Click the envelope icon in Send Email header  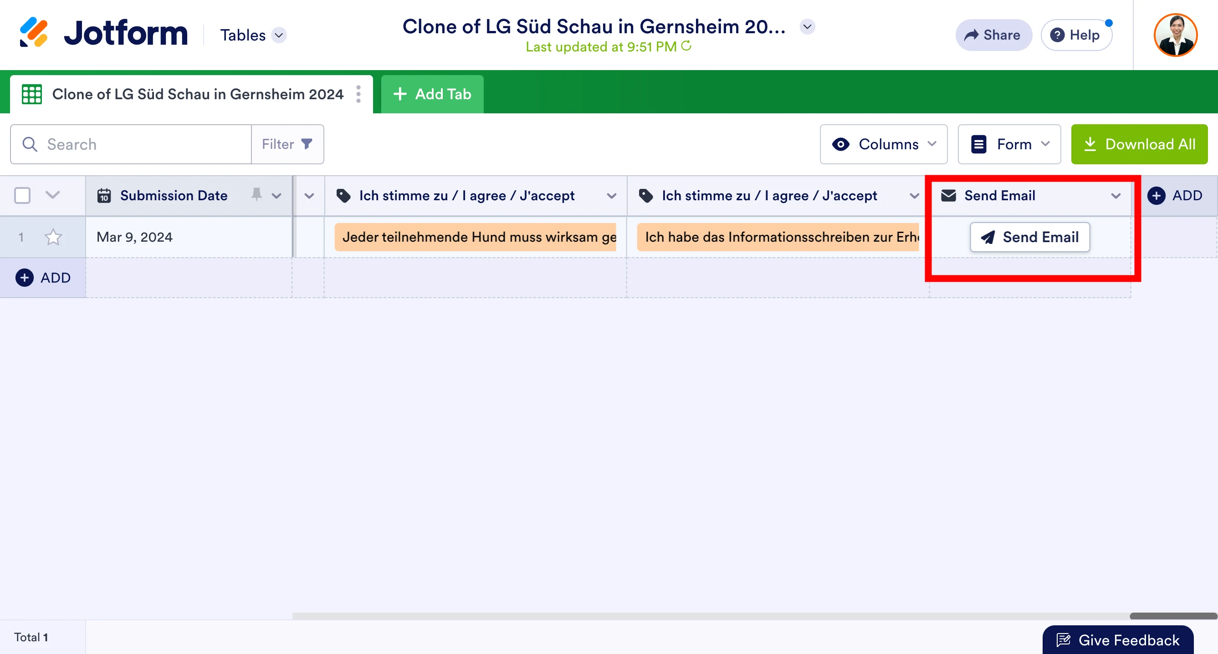click(948, 195)
